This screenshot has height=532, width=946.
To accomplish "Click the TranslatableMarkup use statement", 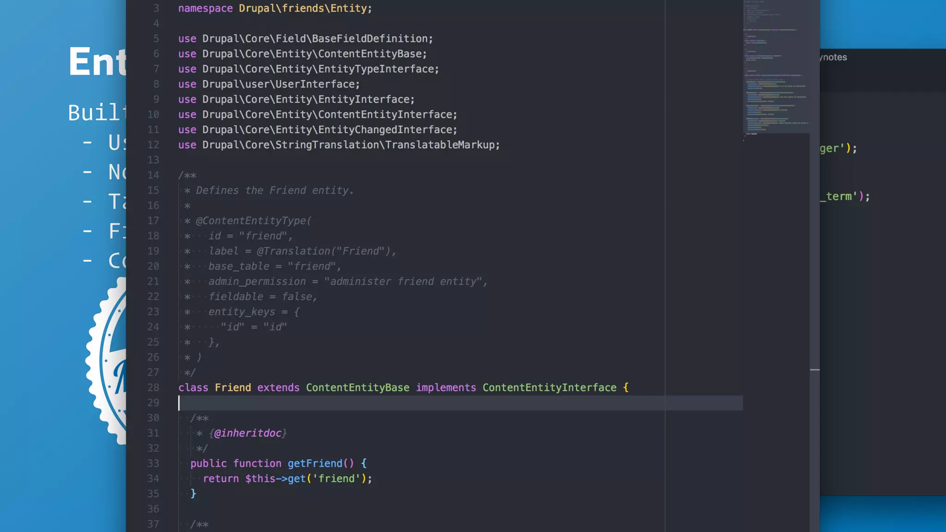I will 339,145.
